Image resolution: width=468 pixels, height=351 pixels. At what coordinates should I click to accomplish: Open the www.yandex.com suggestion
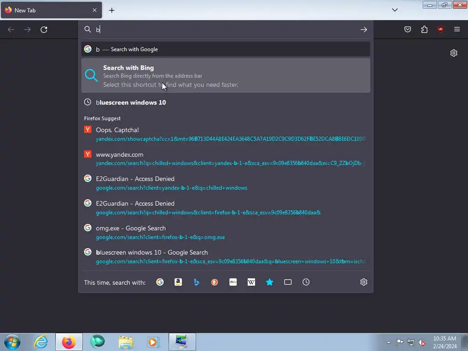click(x=226, y=159)
